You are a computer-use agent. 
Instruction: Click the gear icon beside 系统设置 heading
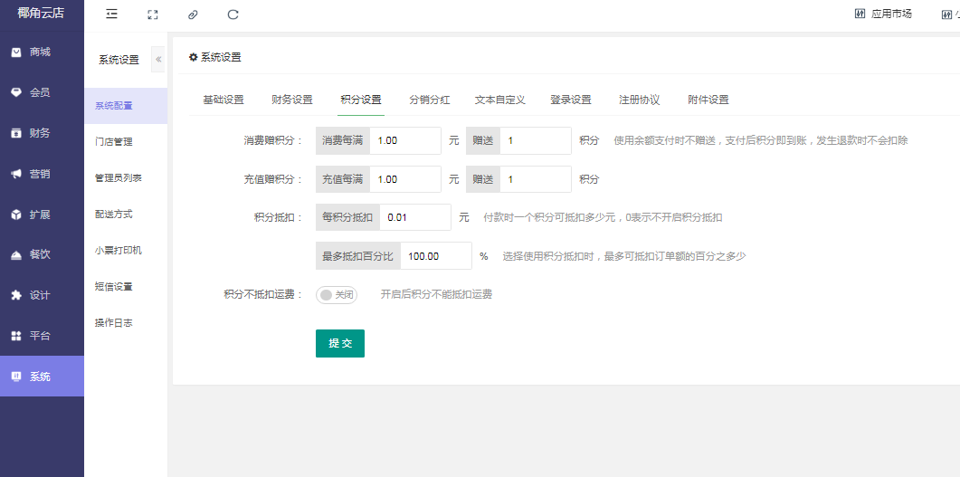194,57
